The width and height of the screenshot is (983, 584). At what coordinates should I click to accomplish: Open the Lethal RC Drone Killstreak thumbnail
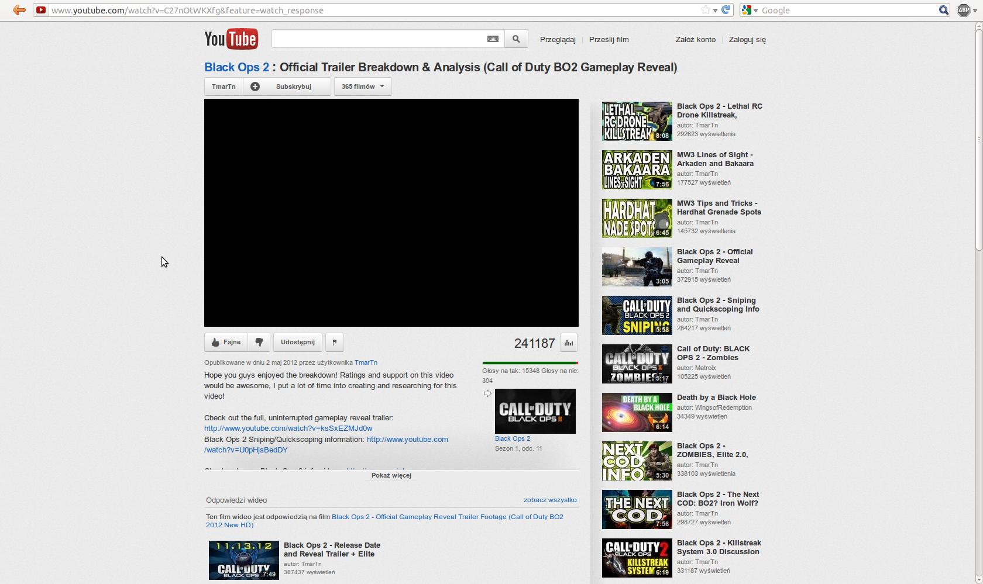pos(637,121)
